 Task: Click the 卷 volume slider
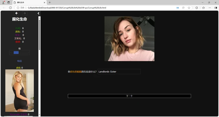[x=19, y=53]
